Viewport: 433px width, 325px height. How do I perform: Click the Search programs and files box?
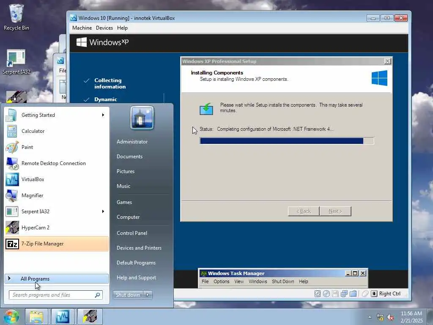click(x=56, y=295)
